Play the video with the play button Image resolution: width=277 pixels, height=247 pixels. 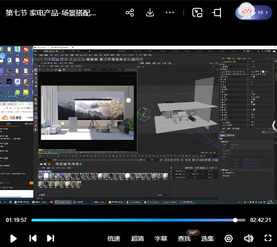[13, 238]
